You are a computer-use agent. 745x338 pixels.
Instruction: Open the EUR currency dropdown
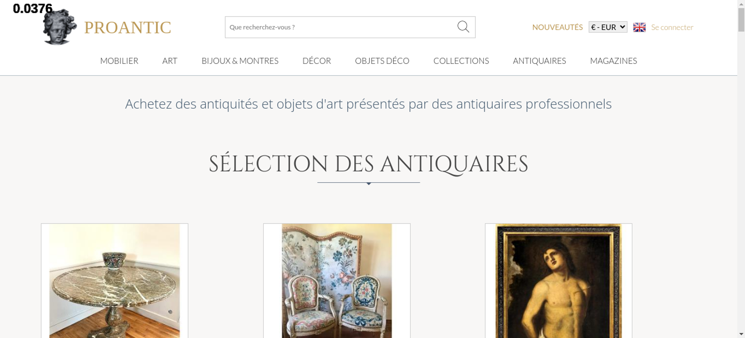608,27
